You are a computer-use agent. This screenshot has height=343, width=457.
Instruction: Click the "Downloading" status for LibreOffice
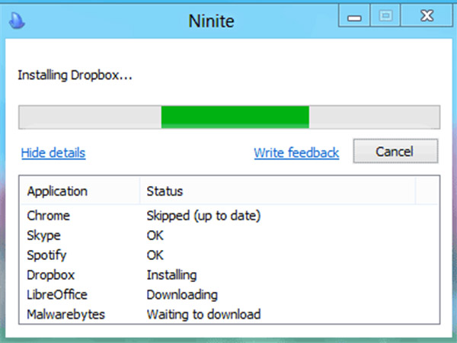182,294
